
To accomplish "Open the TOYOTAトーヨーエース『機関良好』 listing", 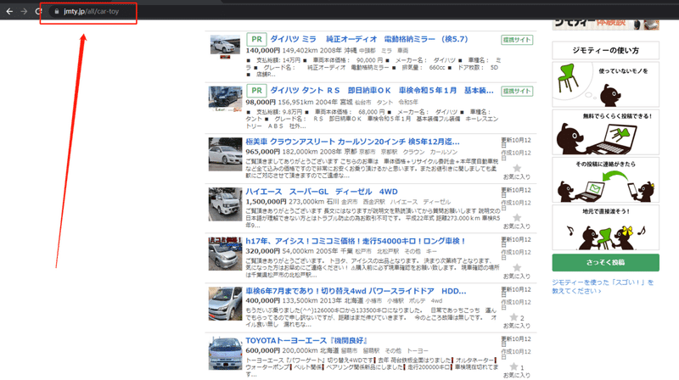I will point(307,341).
